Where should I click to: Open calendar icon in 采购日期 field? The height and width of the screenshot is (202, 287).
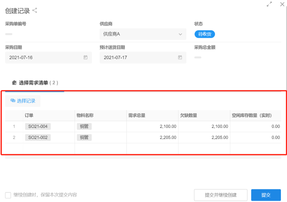(x=86, y=57)
